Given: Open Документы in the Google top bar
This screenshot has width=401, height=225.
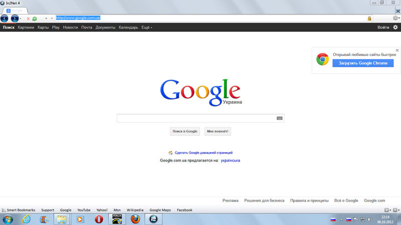Looking at the screenshot, I should pos(105,27).
